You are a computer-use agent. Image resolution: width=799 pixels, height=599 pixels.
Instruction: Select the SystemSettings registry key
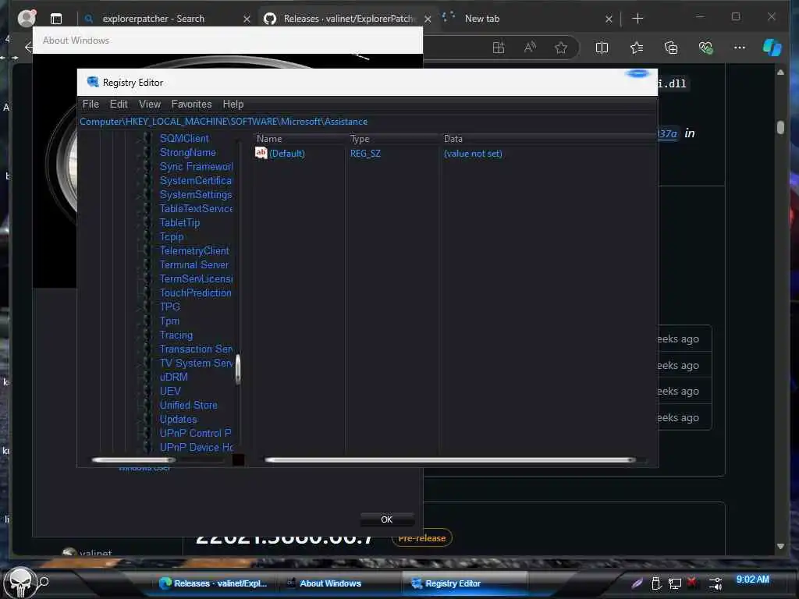(x=196, y=194)
